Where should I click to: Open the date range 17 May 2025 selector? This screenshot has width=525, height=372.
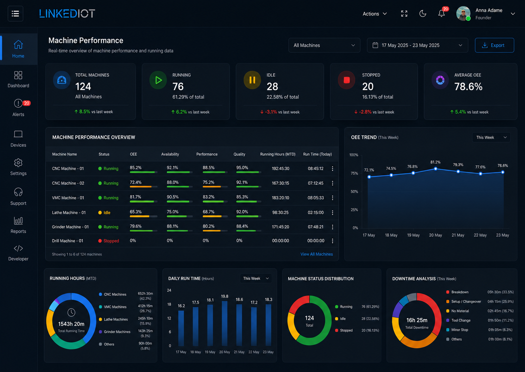pos(418,45)
